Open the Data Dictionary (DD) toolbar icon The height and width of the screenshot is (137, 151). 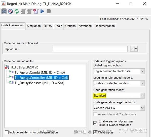pyautogui.click(x=4, y=11)
